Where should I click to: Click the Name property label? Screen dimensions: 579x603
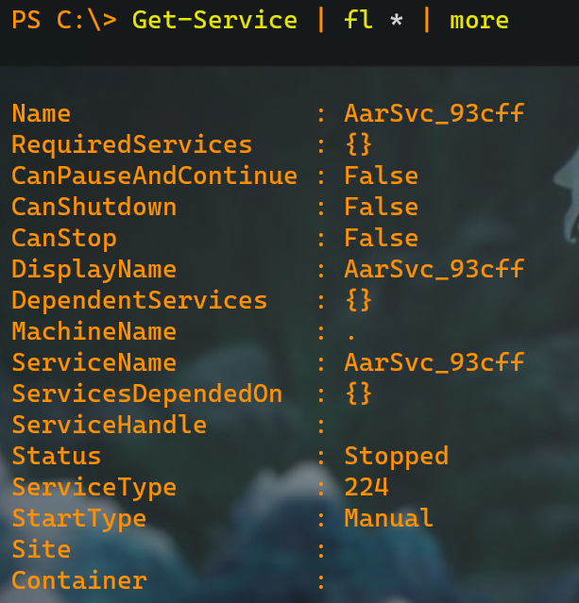(x=42, y=113)
